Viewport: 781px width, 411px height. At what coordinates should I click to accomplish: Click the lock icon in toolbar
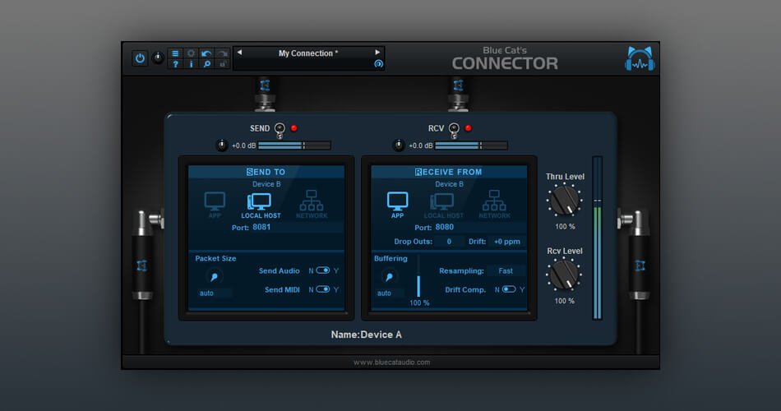tap(223, 64)
